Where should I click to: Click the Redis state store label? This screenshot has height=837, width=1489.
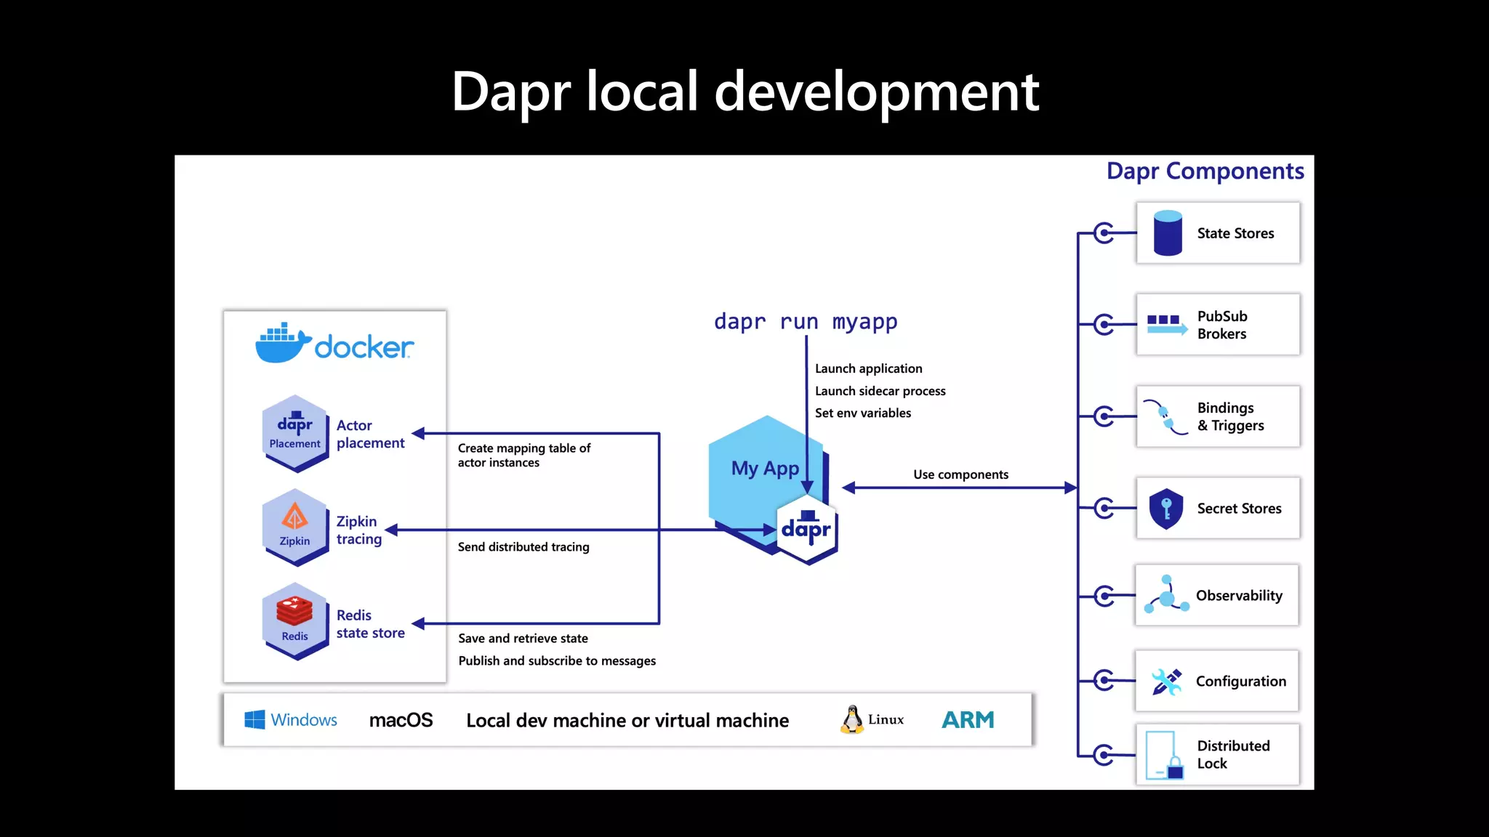pyautogui.click(x=370, y=624)
